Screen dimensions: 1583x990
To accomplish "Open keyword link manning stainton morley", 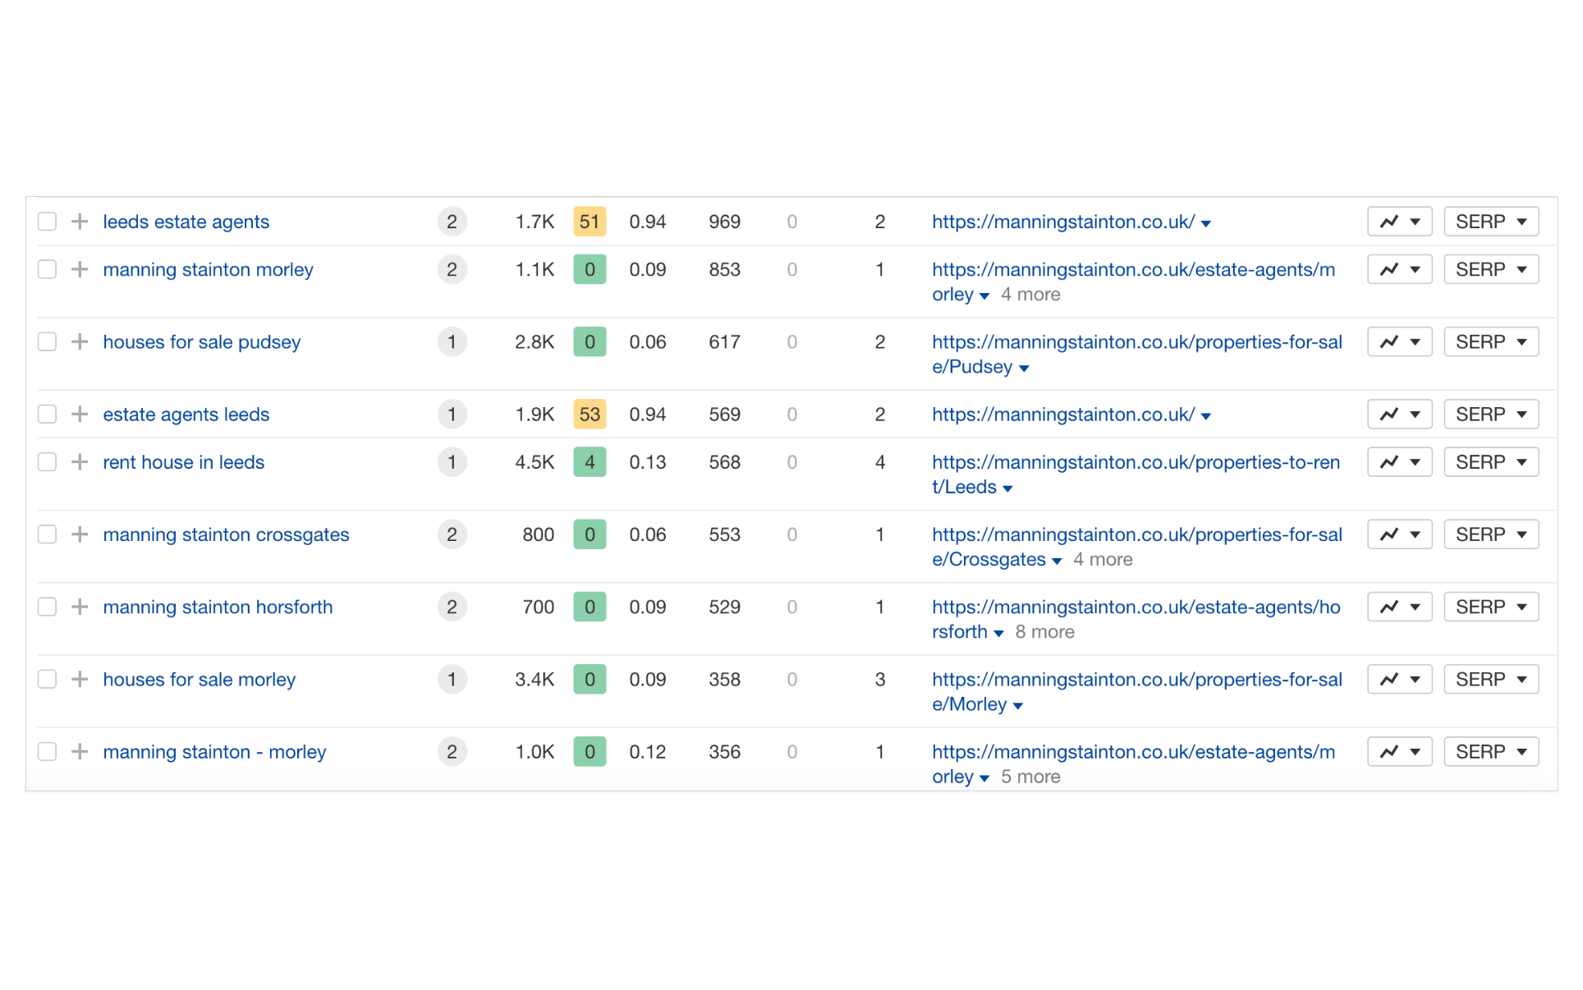I will 209,269.
